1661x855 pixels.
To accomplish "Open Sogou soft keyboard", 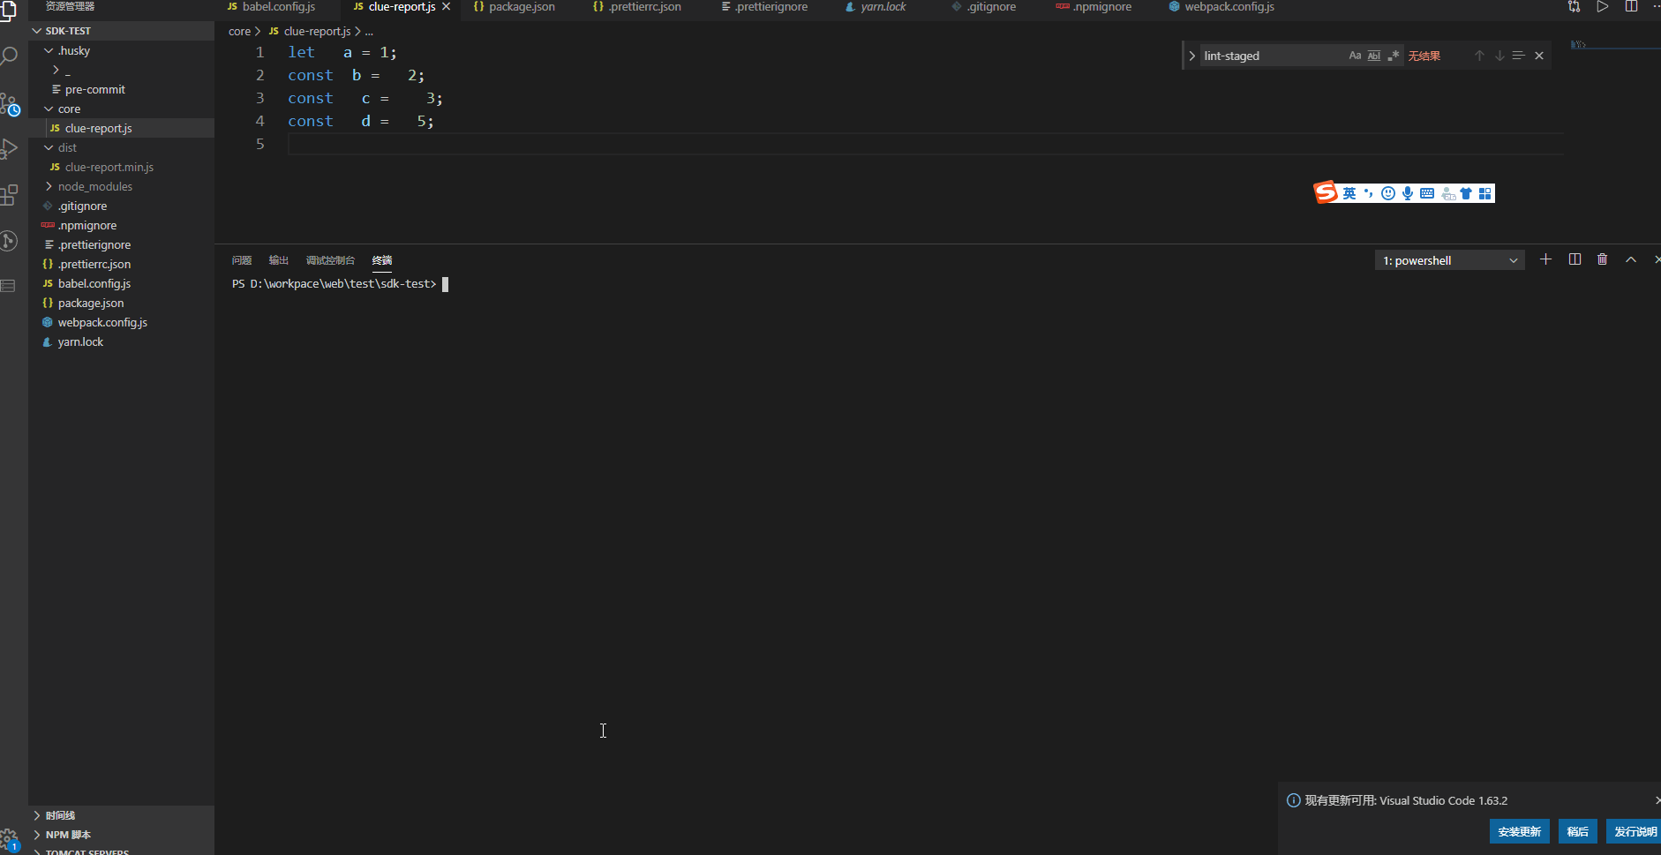I will [x=1427, y=193].
